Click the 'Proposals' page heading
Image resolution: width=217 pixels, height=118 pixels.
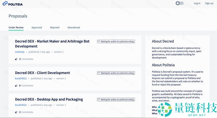tap(18, 16)
